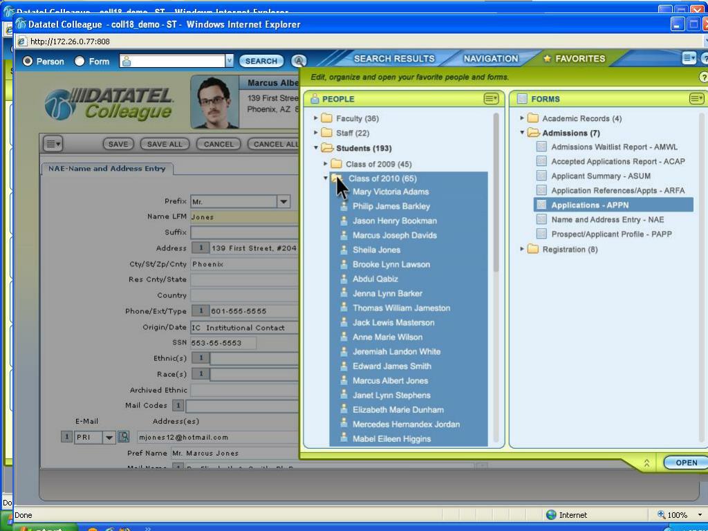
Task: Expand the Academic Records (4) folder
Action: pyautogui.click(x=522, y=118)
